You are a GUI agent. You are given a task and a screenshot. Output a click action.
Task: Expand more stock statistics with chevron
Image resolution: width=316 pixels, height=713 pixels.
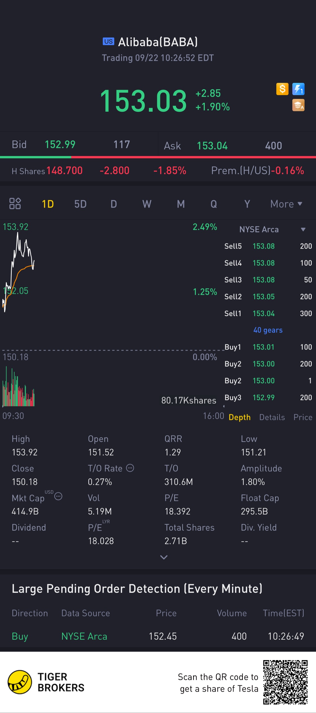(x=164, y=557)
